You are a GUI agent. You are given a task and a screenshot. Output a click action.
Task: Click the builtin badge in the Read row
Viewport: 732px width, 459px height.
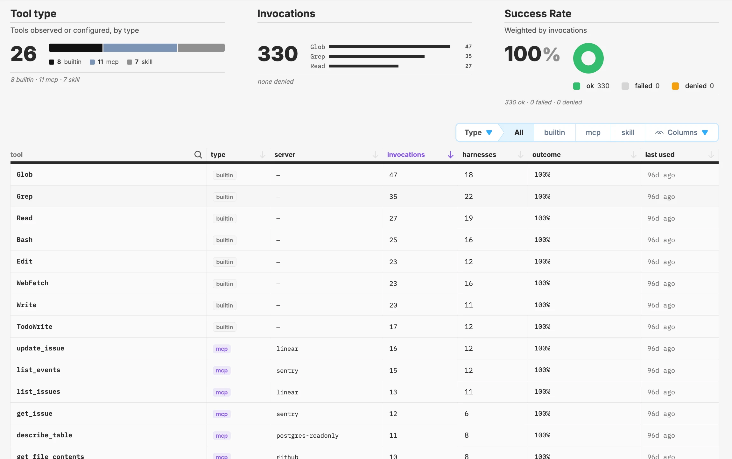tap(224, 218)
